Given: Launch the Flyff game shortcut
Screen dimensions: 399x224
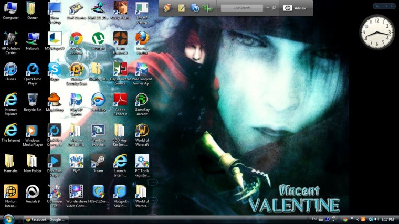Looking at the screenshot, I should tap(76, 163).
